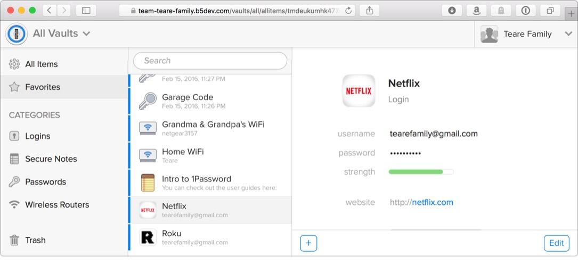Click the Favorites star icon
This screenshot has width=578, height=273.
14,87
